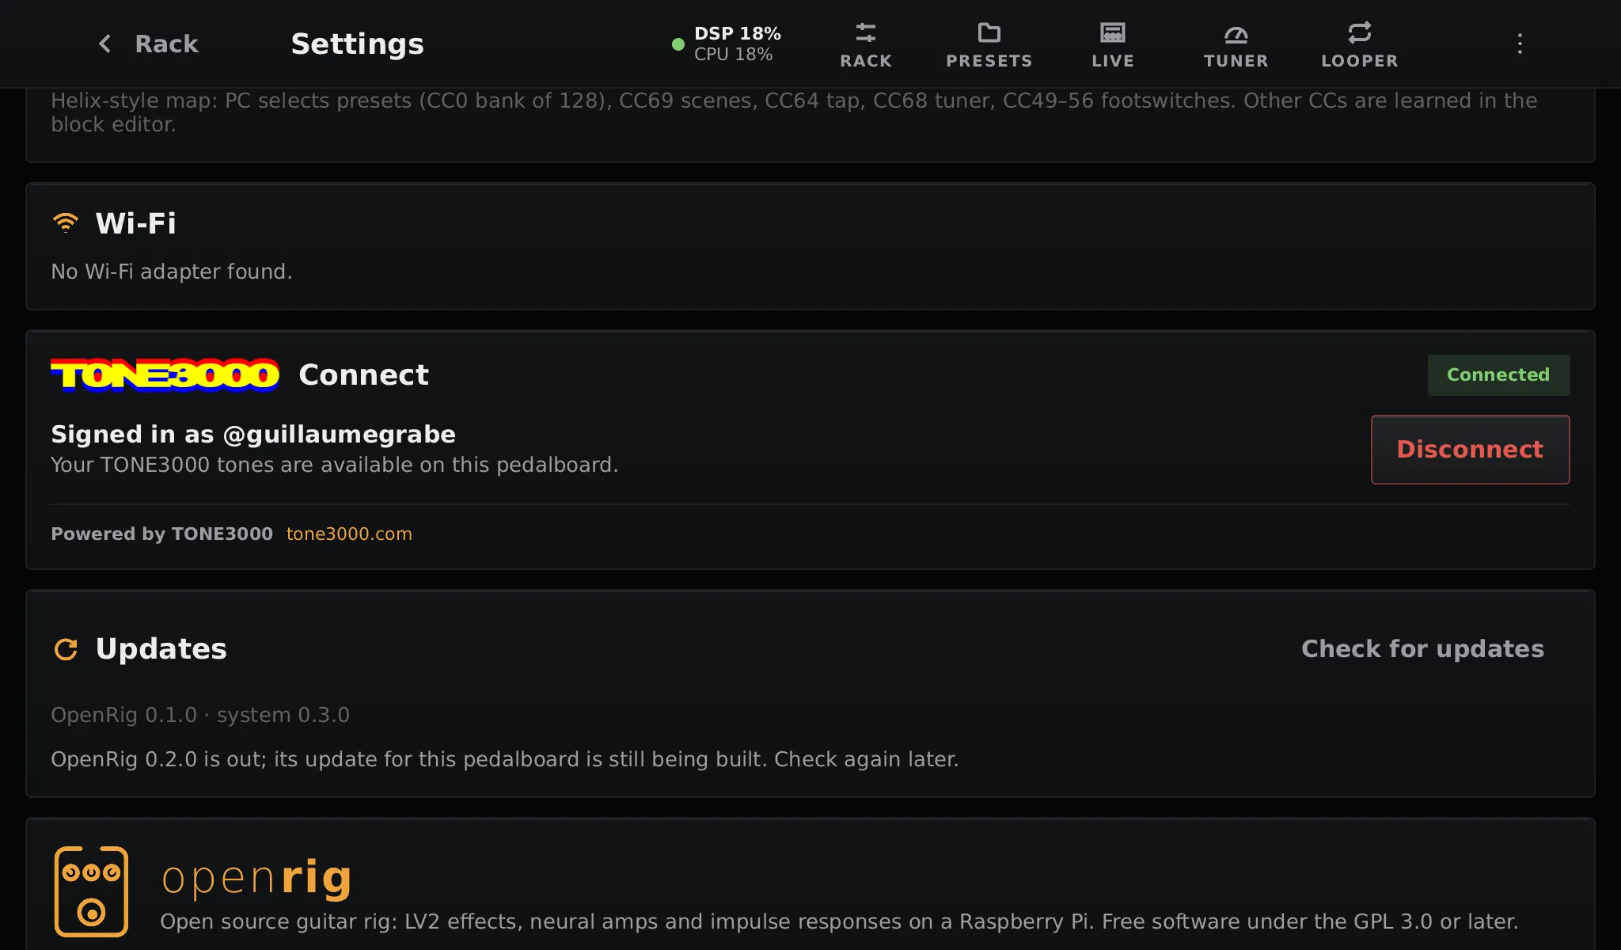The width and height of the screenshot is (1621, 950).
Task: Click 'OpenRig 0.2.0 is out' message
Action: tap(505, 759)
